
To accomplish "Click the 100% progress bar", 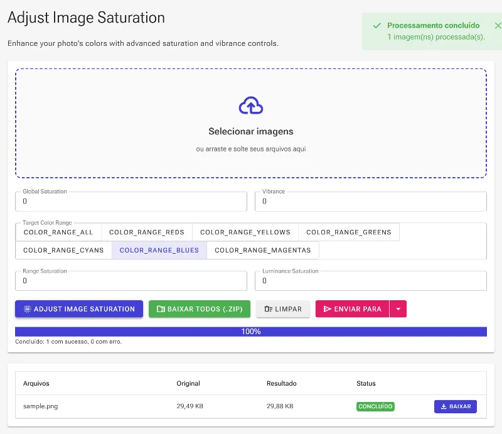I will click(x=250, y=332).
